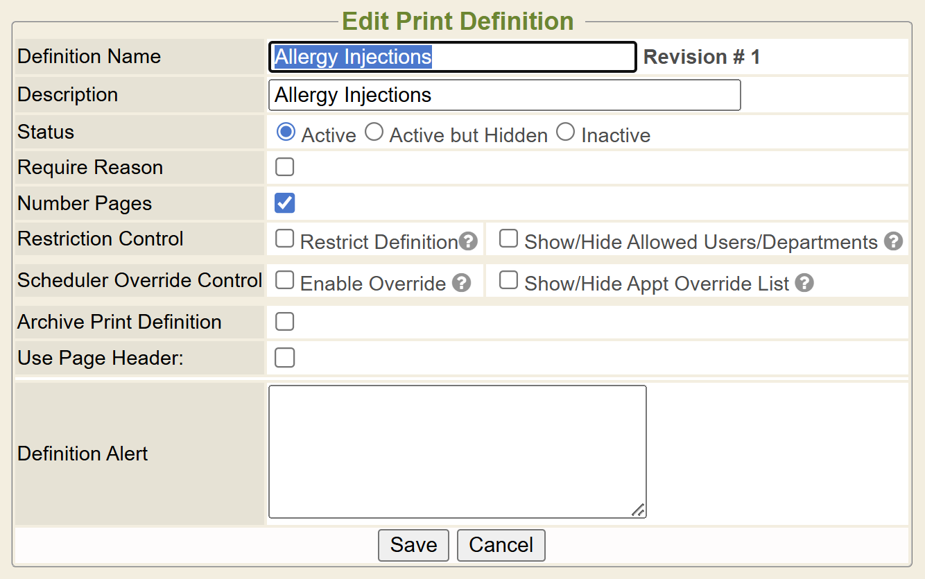Check the Archive Print Definition box
Viewport: 925px width, 579px height.
click(284, 322)
